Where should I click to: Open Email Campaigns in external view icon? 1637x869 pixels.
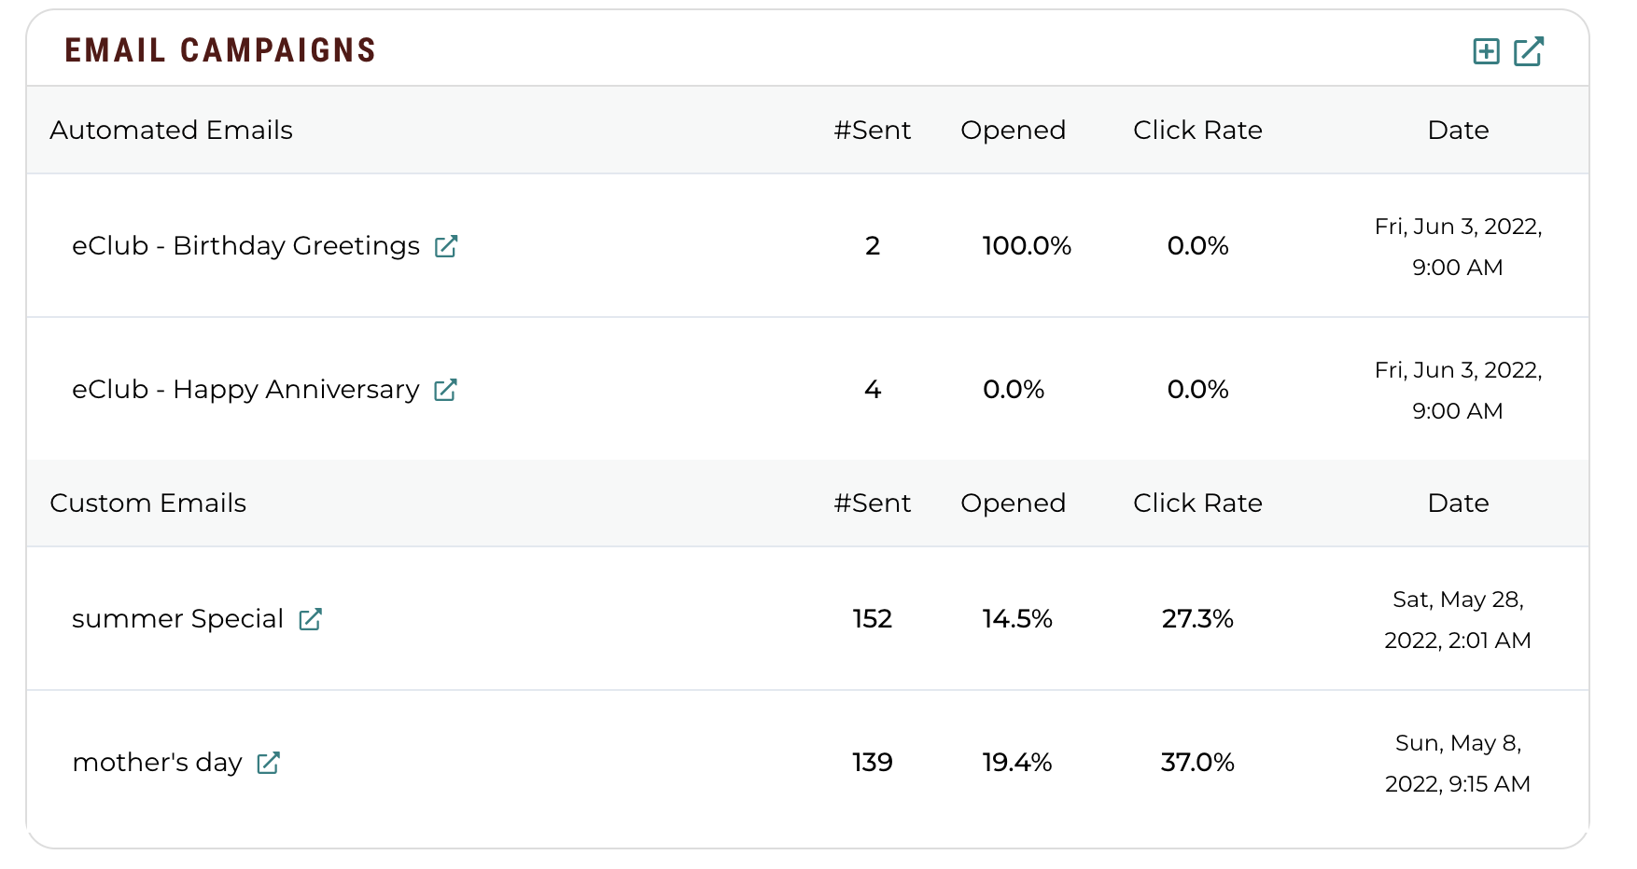tap(1529, 51)
